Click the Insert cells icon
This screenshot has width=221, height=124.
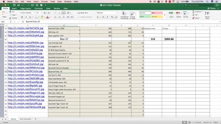click(171, 14)
